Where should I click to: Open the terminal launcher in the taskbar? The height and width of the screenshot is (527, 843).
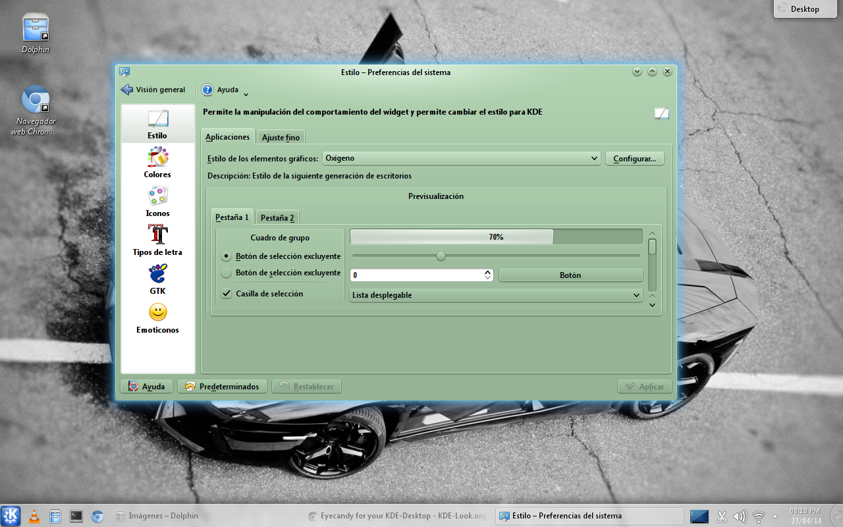point(76,516)
